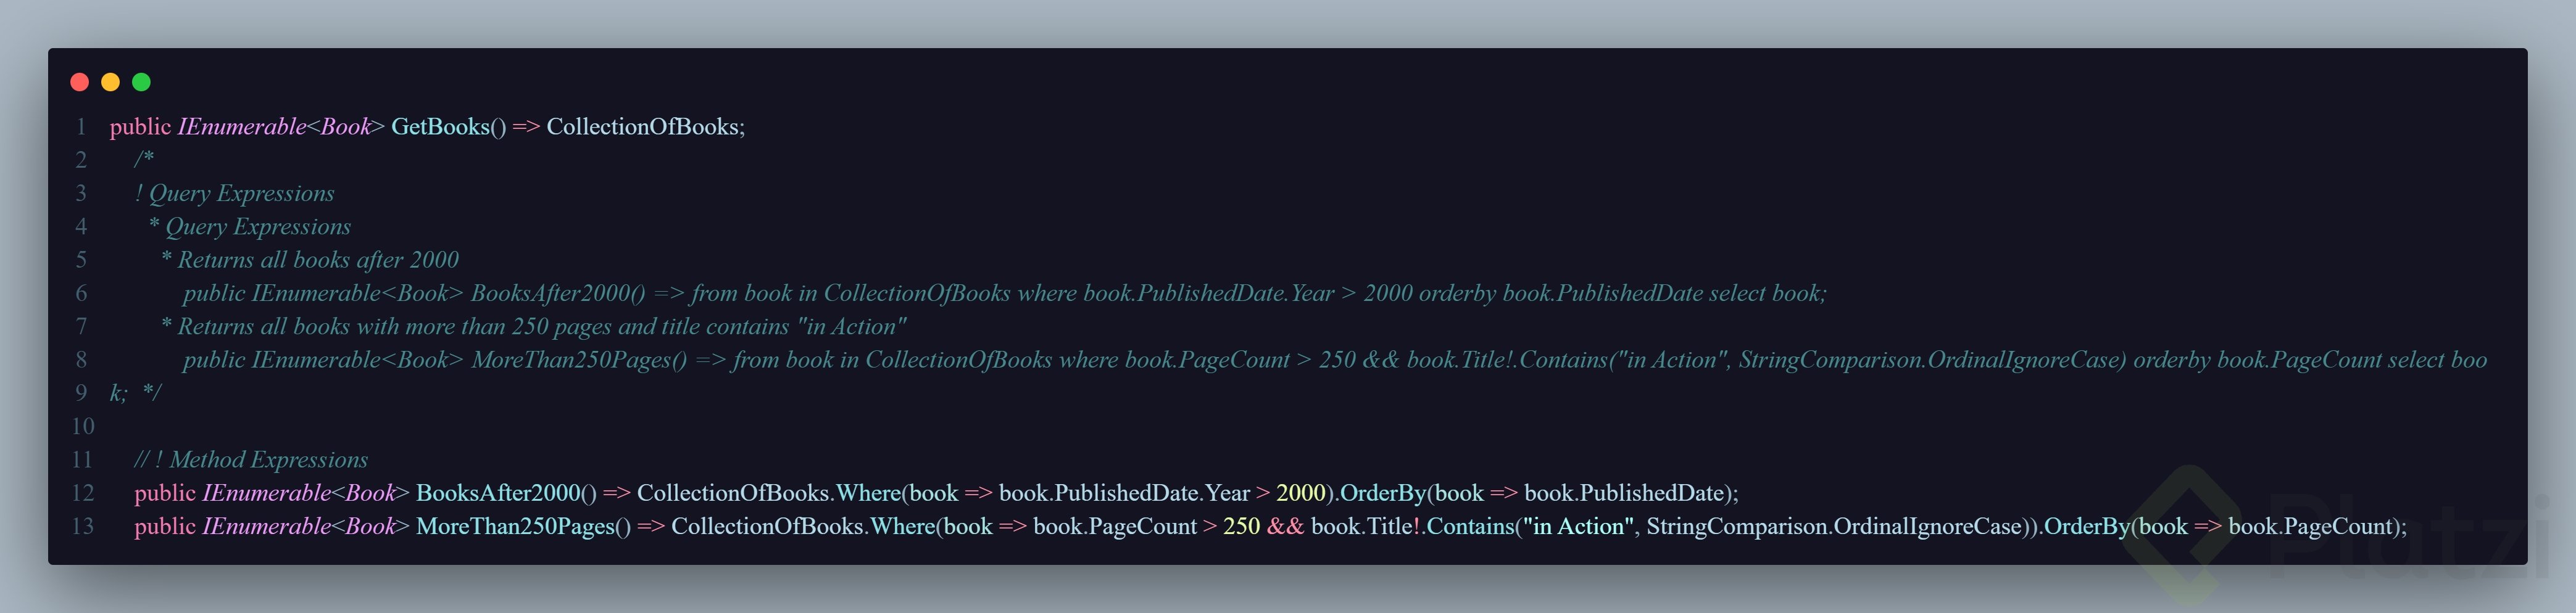
Task: Click the yellow minimize dot of the code window
Action: (111, 82)
